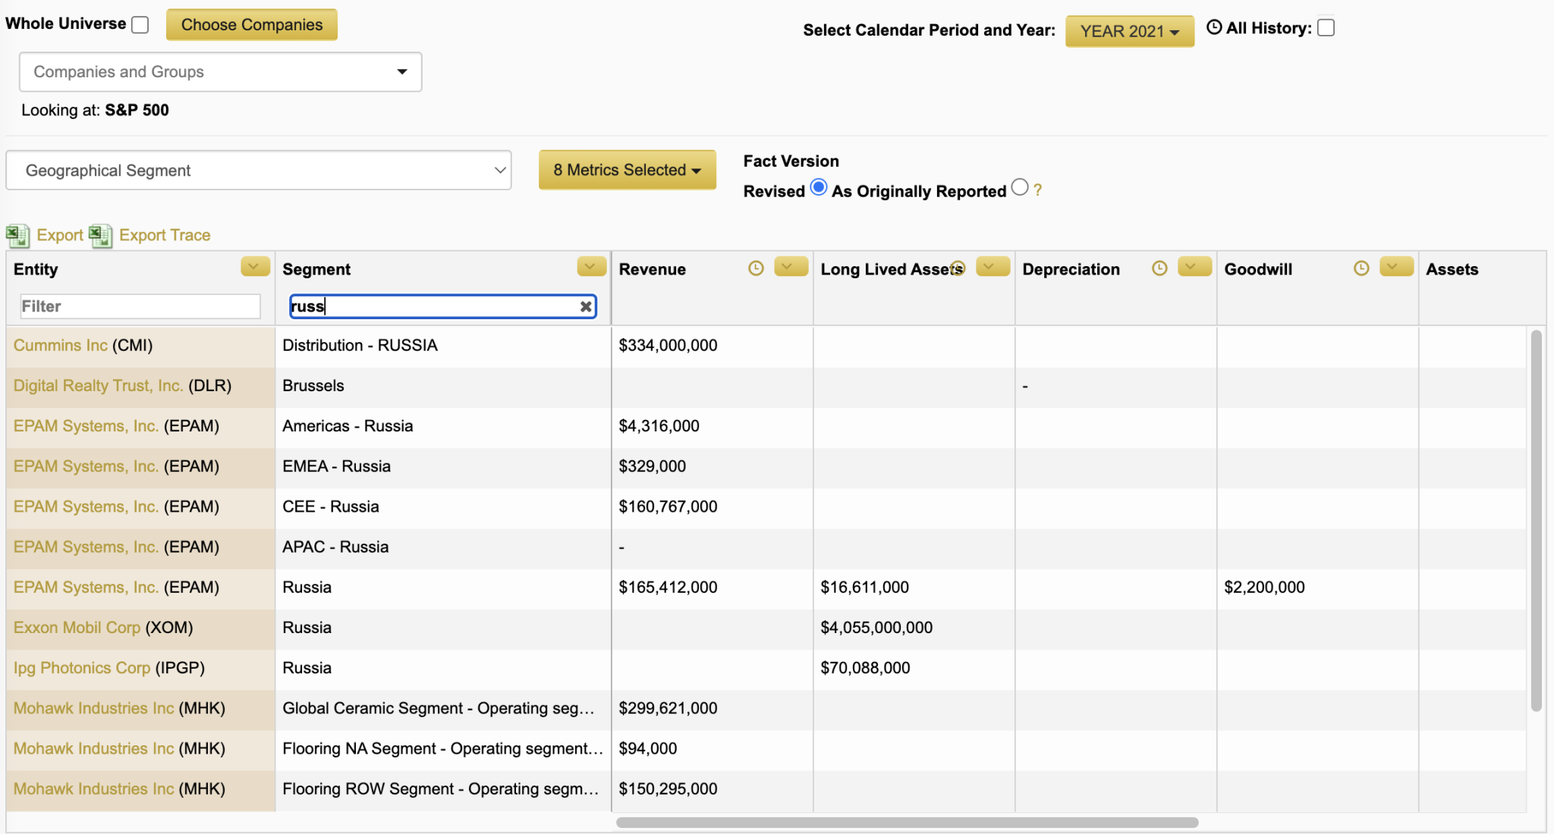
Task: Click the Long Lived Assets clock icon
Action: coord(958,268)
